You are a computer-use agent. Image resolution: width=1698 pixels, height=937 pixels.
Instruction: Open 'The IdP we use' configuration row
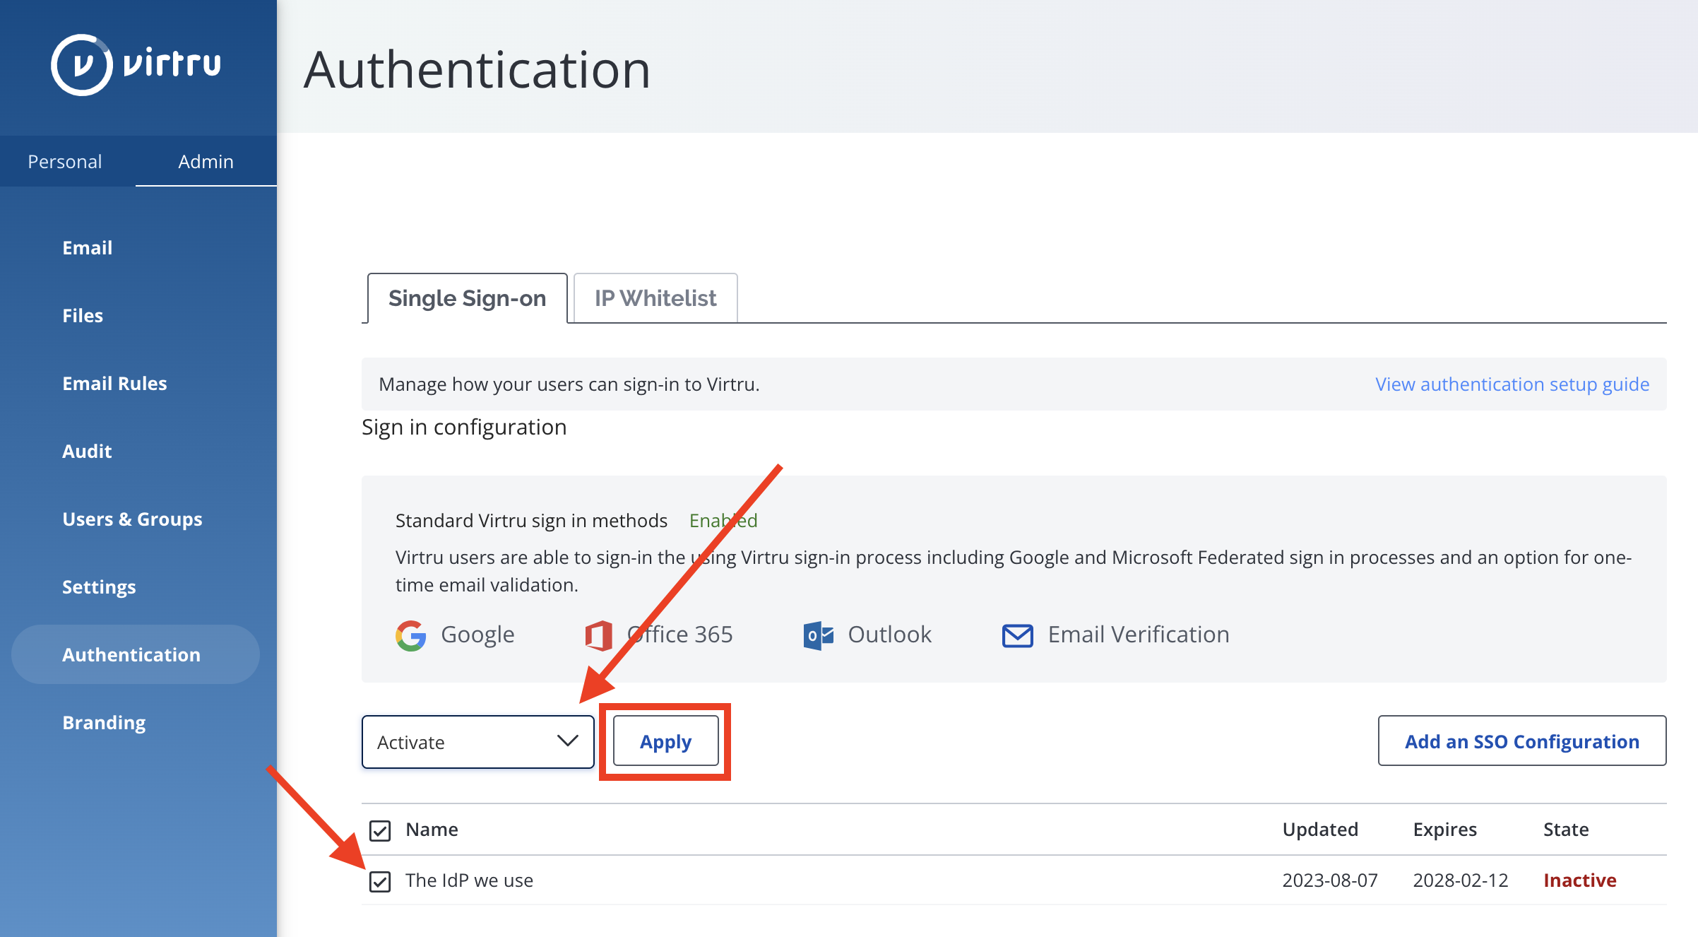[x=1014, y=880]
